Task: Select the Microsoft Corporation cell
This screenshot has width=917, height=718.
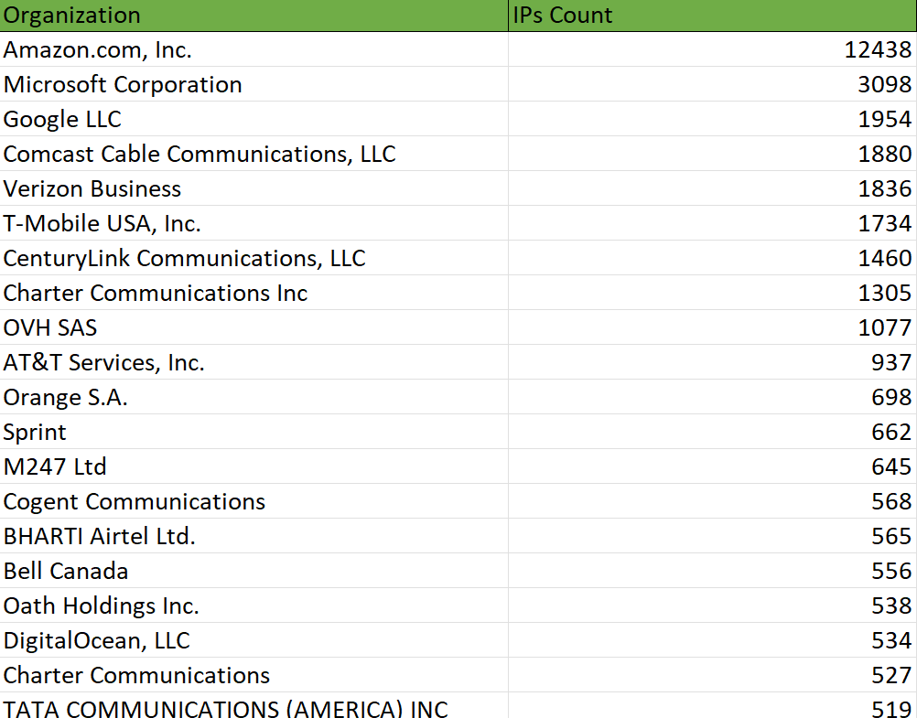Action: (x=123, y=84)
